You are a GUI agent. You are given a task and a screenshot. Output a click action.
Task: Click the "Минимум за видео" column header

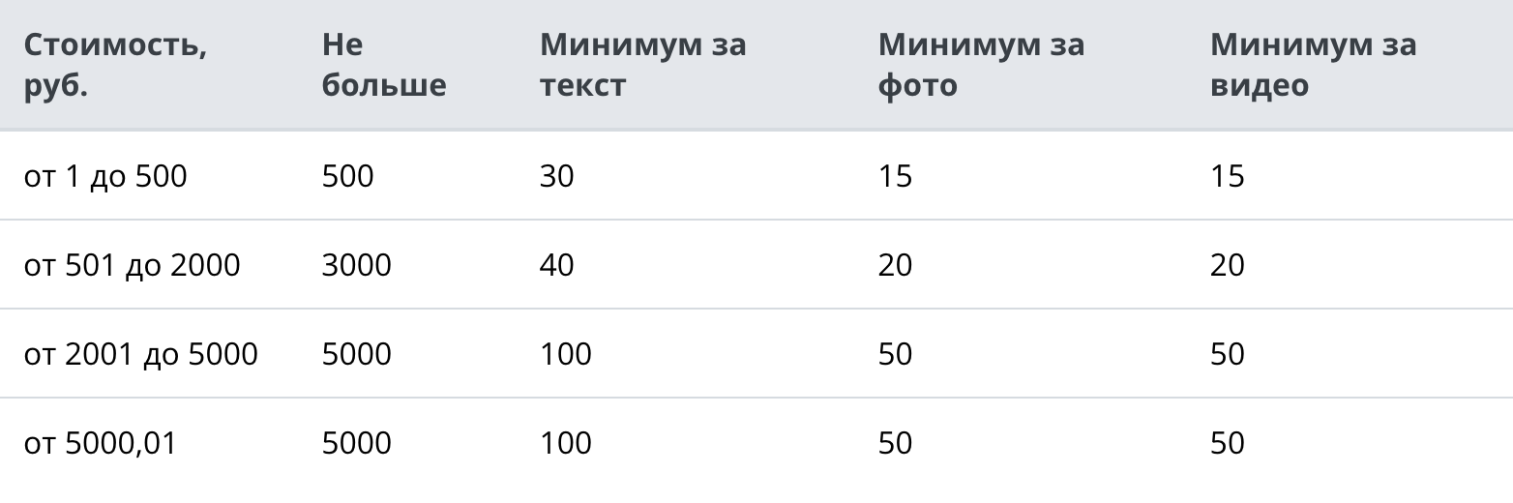(x=1313, y=65)
